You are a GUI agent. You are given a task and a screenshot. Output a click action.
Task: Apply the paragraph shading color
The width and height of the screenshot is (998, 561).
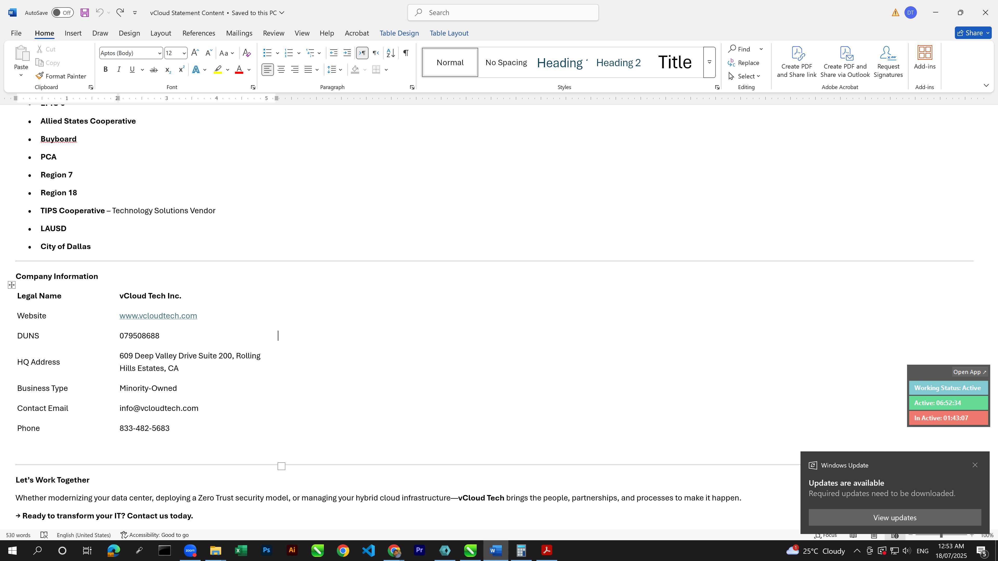point(355,70)
